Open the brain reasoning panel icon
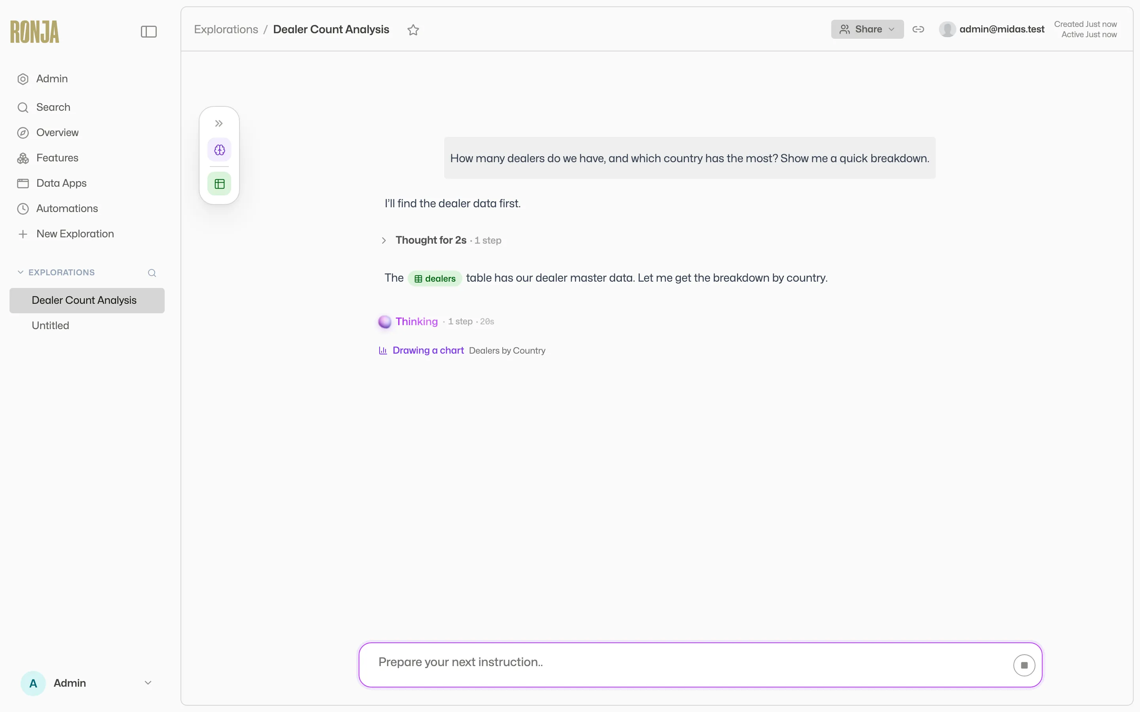Viewport: 1140px width, 712px height. (220, 150)
